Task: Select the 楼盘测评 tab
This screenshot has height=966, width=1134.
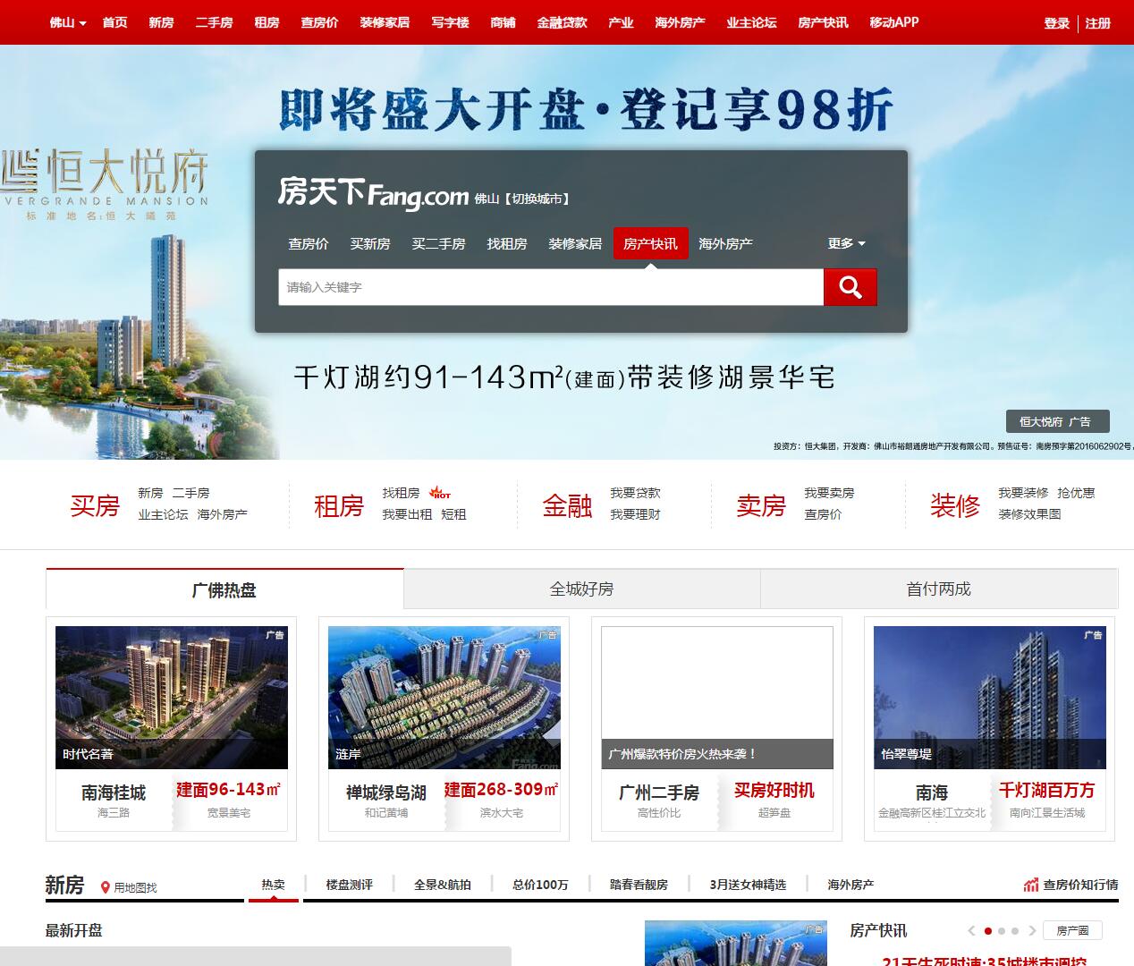Action: 349,885
